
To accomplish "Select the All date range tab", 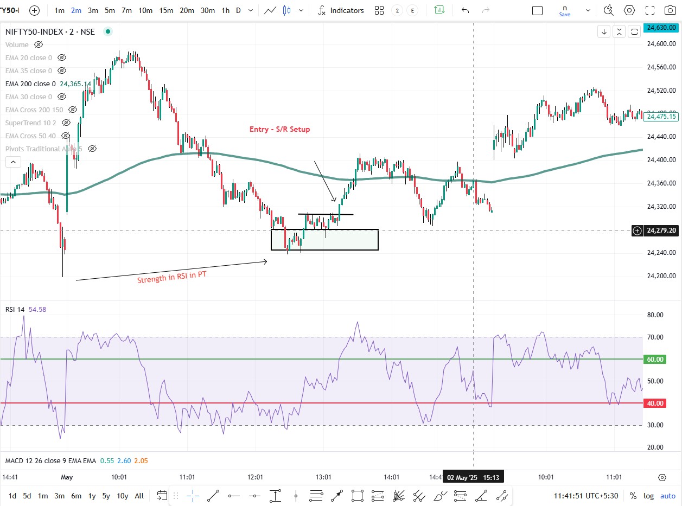I will pos(139,496).
